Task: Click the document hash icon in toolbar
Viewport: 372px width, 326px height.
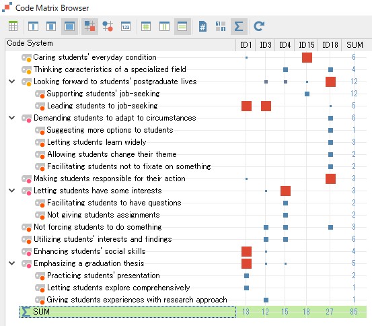Action: coord(202,26)
